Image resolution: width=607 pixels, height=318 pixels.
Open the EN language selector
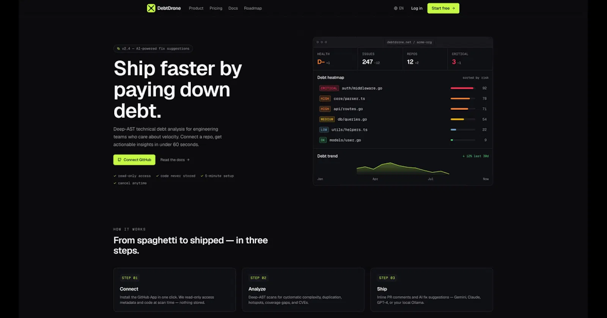[399, 8]
